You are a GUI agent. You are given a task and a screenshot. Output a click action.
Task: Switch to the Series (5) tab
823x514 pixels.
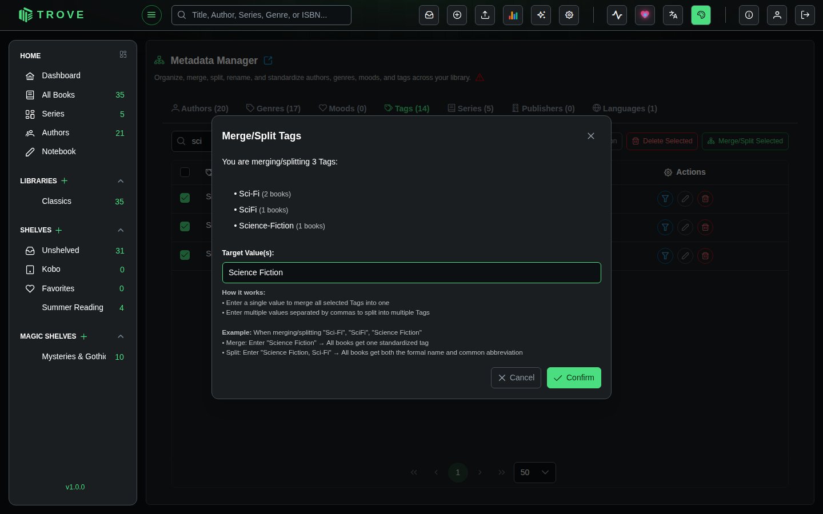[470, 109]
